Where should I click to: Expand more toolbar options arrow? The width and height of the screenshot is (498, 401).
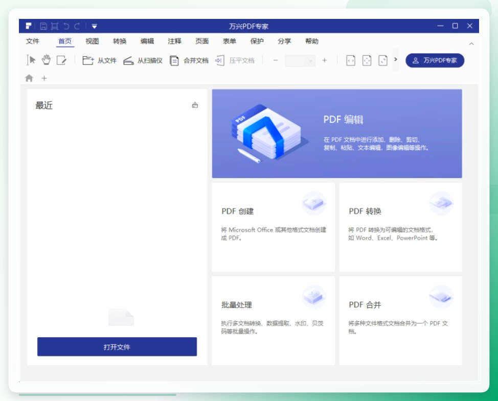pos(396,59)
